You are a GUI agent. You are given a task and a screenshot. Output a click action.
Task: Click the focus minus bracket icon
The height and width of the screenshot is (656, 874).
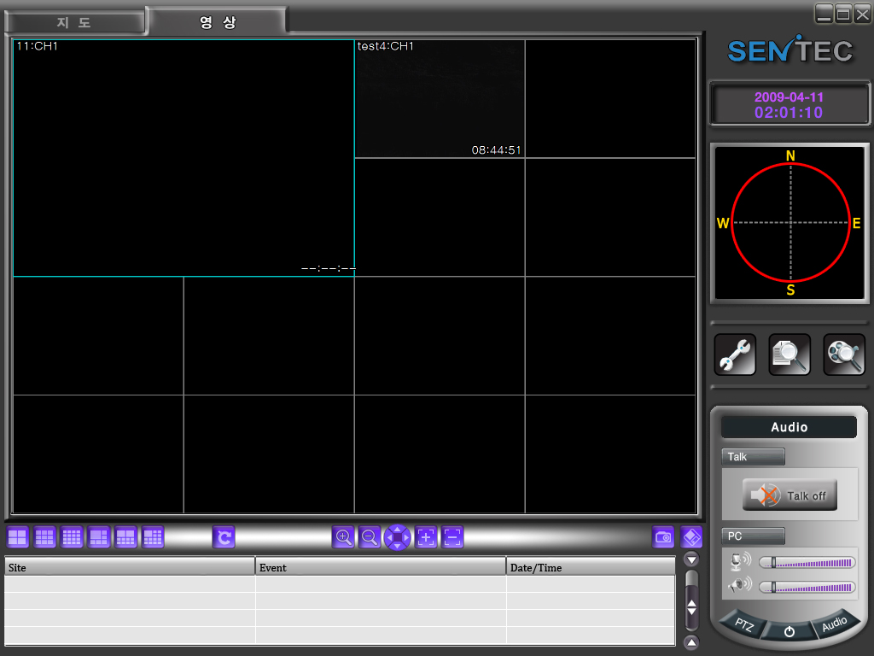coord(453,537)
